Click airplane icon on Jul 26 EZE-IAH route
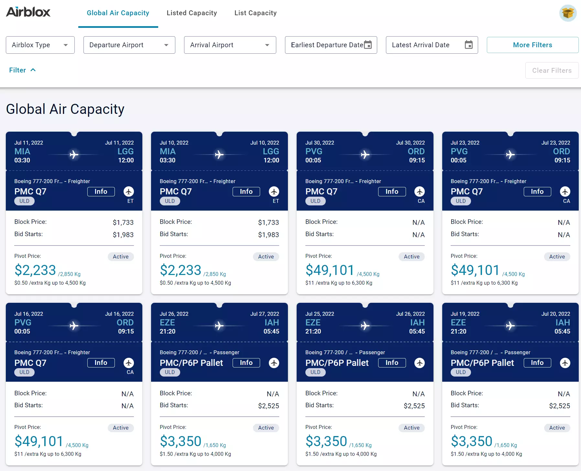This screenshot has width=581, height=471. [x=219, y=325]
